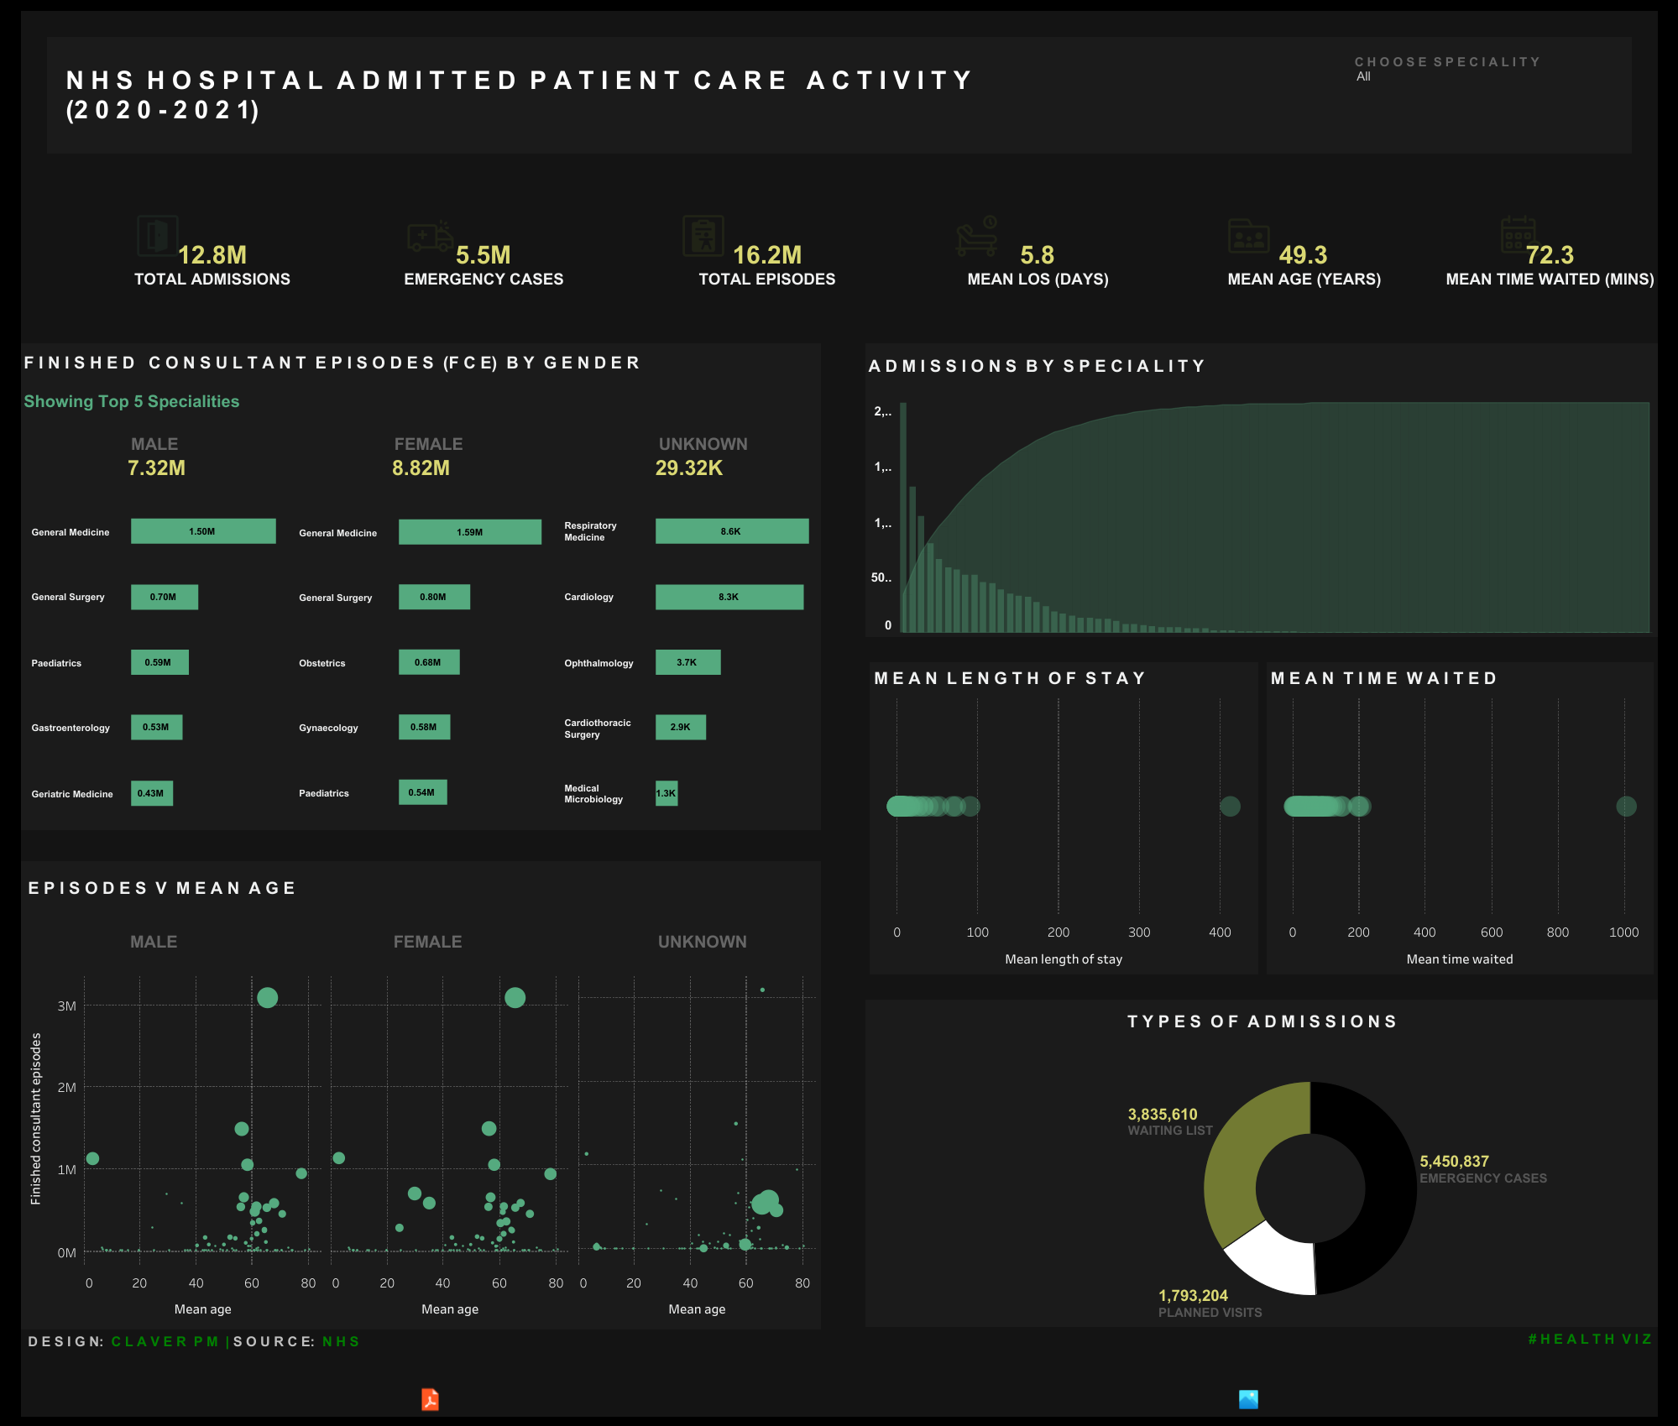1678x1426 pixels.
Task: Click the blue image download icon
Action: click(x=1248, y=1399)
